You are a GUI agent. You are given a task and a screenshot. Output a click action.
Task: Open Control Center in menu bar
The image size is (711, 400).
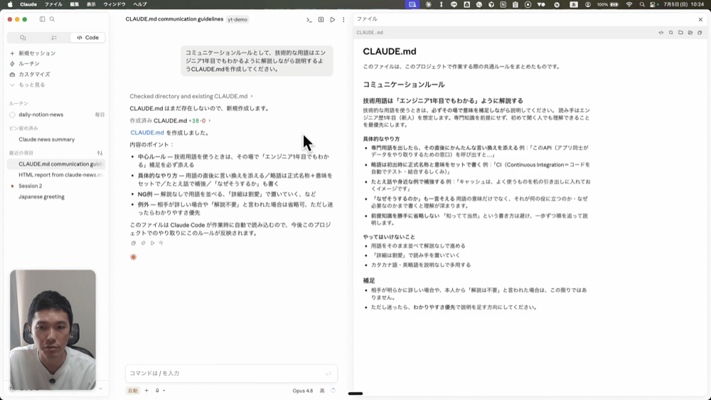pos(653,4)
